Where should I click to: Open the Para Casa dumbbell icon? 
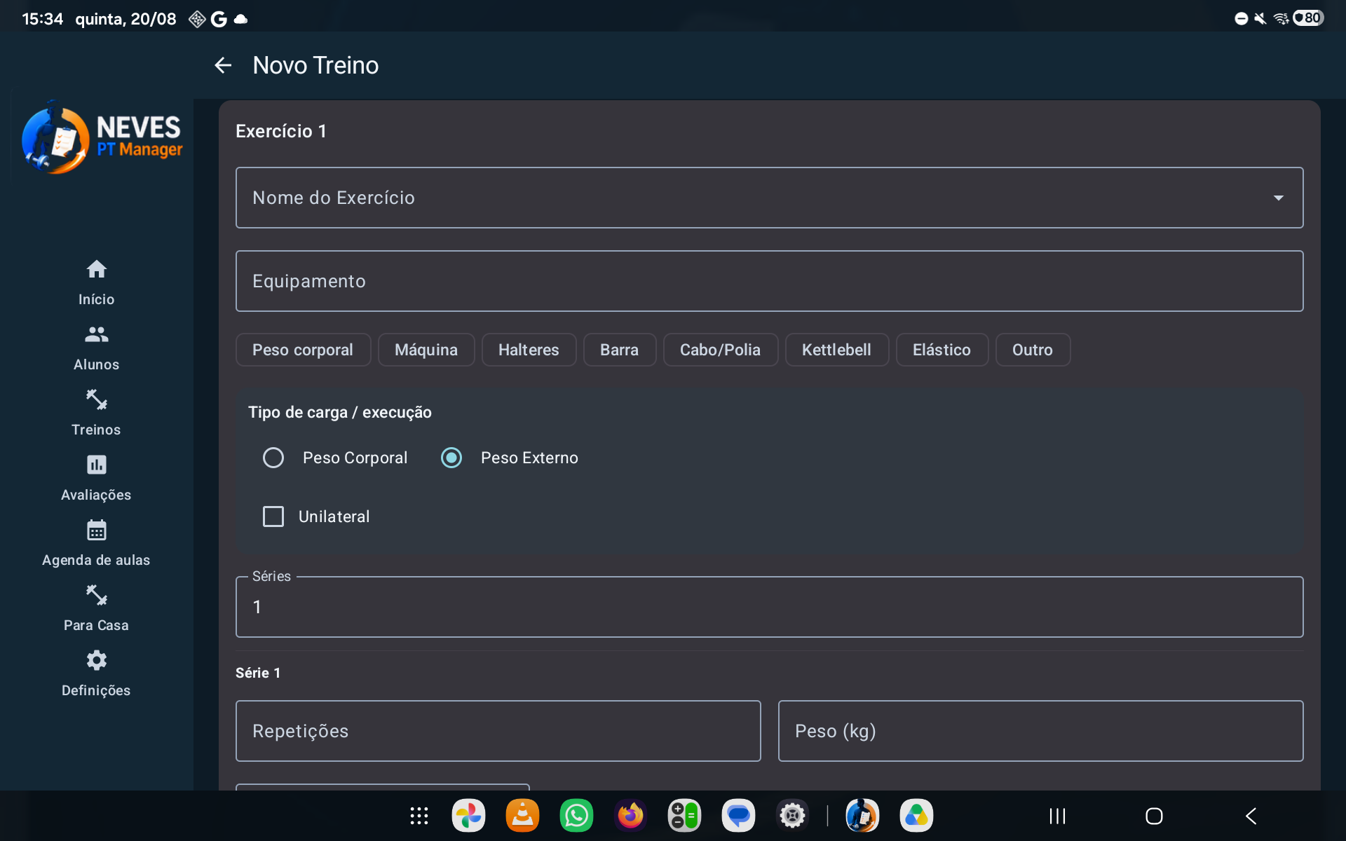pos(96,595)
